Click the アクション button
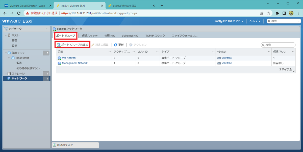303x152 pixels. (x=138, y=45)
